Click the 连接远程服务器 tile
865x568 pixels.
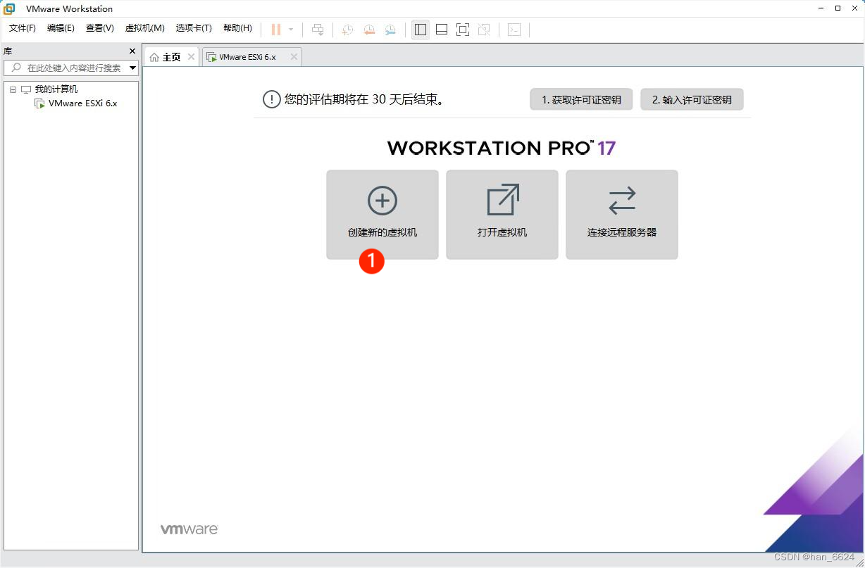coord(622,215)
